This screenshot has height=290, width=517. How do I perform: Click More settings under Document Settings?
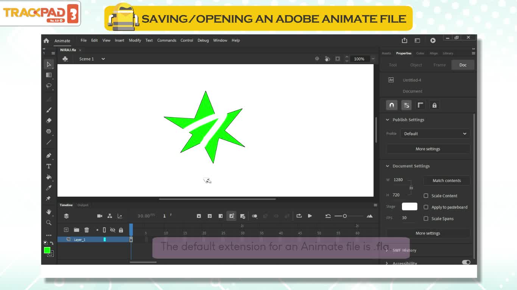pos(428,233)
